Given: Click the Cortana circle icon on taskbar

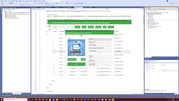Looking at the screenshot, I should point(29,100).
